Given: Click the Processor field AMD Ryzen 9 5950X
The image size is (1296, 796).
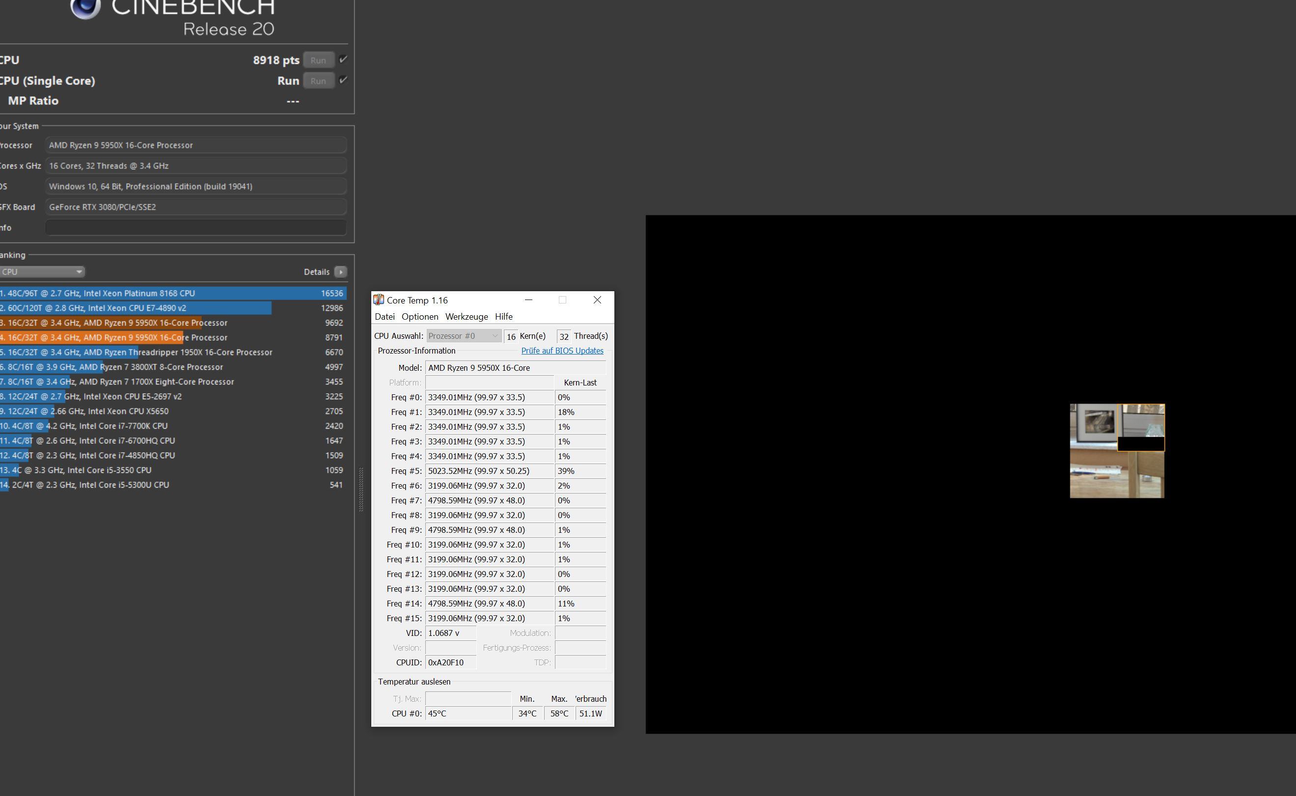Looking at the screenshot, I should pos(196,145).
